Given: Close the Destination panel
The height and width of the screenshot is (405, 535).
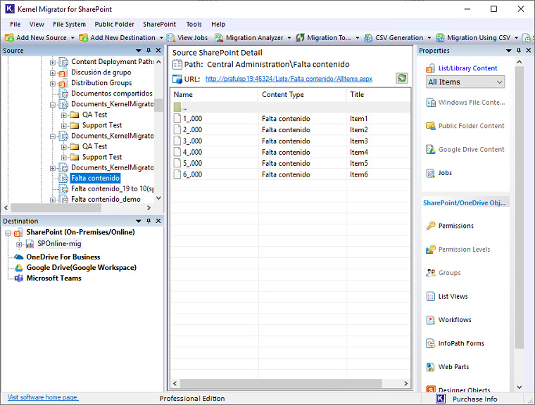Looking at the screenshot, I should pos(158,221).
